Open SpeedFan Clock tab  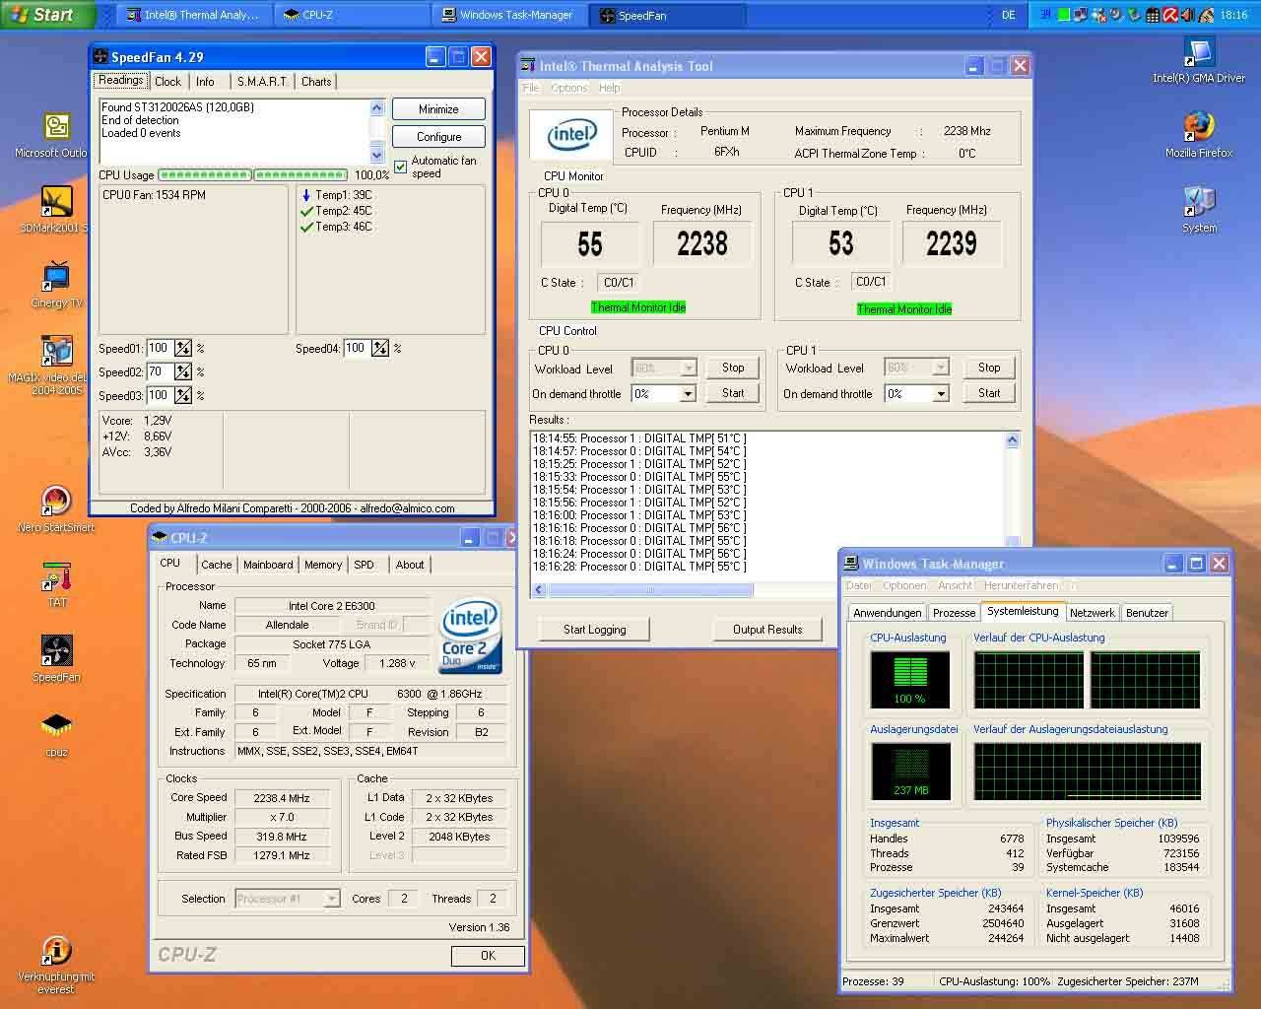coord(167,82)
